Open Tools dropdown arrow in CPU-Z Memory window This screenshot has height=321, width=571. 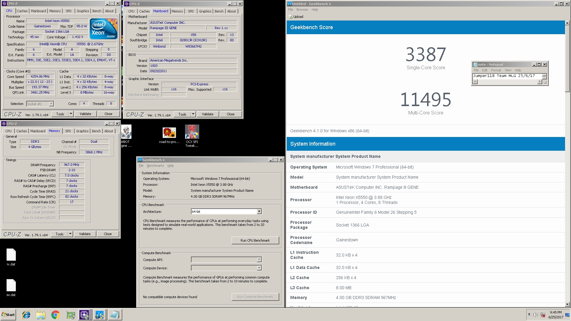point(70,234)
